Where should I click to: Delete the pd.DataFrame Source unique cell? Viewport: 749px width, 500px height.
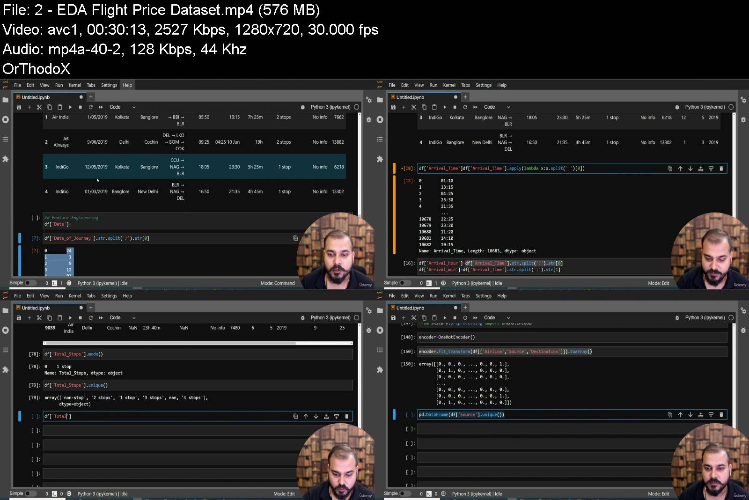pyautogui.click(x=721, y=415)
